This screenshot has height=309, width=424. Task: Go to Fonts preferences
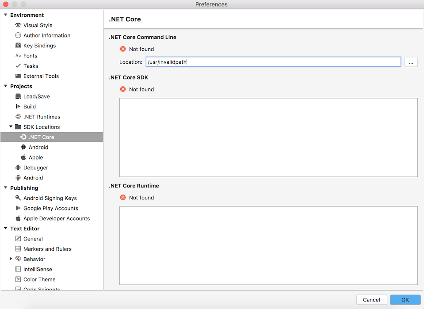[30, 56]
